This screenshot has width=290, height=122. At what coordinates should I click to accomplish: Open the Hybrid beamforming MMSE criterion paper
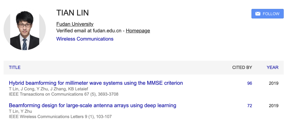click(96, 83)
